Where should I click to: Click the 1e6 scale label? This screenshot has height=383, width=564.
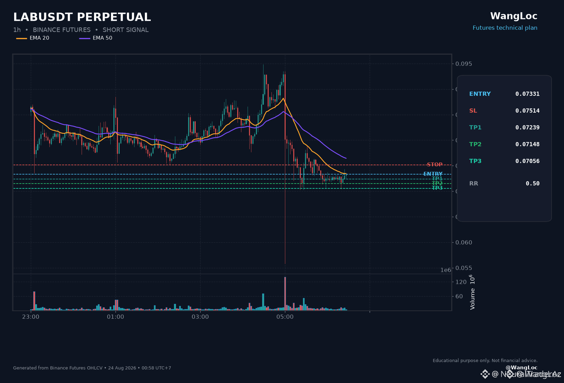pos(446,270)
